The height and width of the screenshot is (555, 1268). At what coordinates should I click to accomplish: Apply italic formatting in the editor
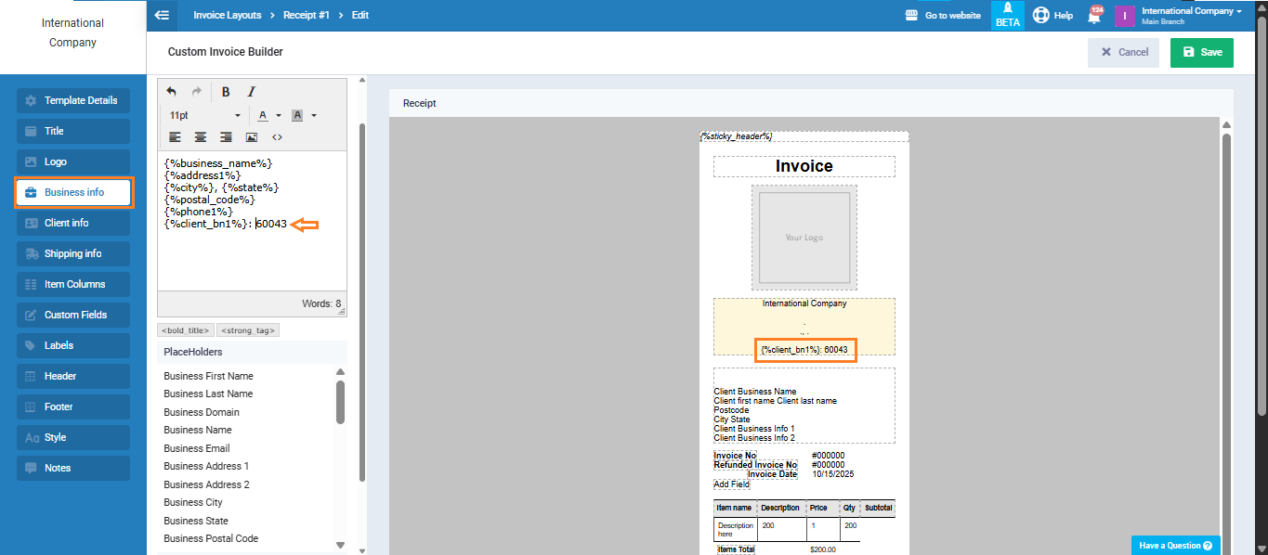(x=251, y=92)
